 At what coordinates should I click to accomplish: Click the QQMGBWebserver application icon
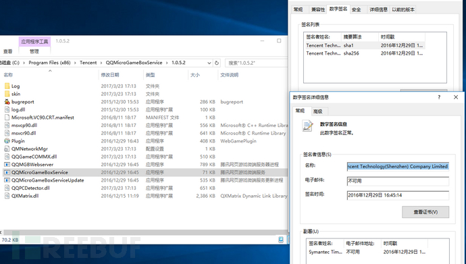pyautogui.click(x=7, y=165)
